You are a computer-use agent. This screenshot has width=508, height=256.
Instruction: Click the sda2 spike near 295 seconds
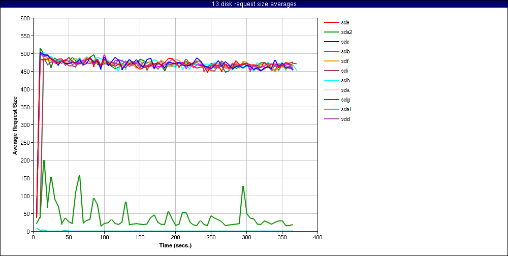click(x=243, y=186)
